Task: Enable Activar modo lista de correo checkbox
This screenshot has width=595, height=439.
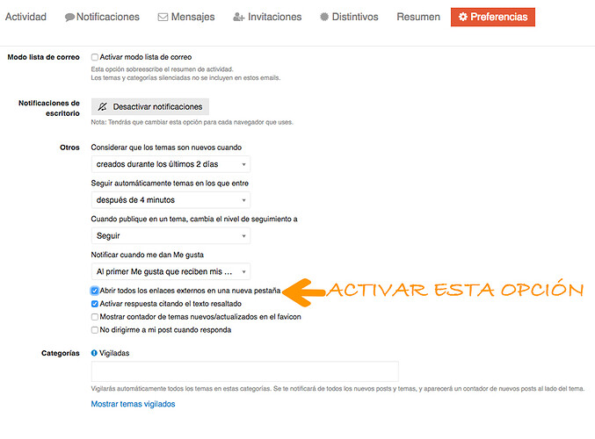Action: (95, 57)
